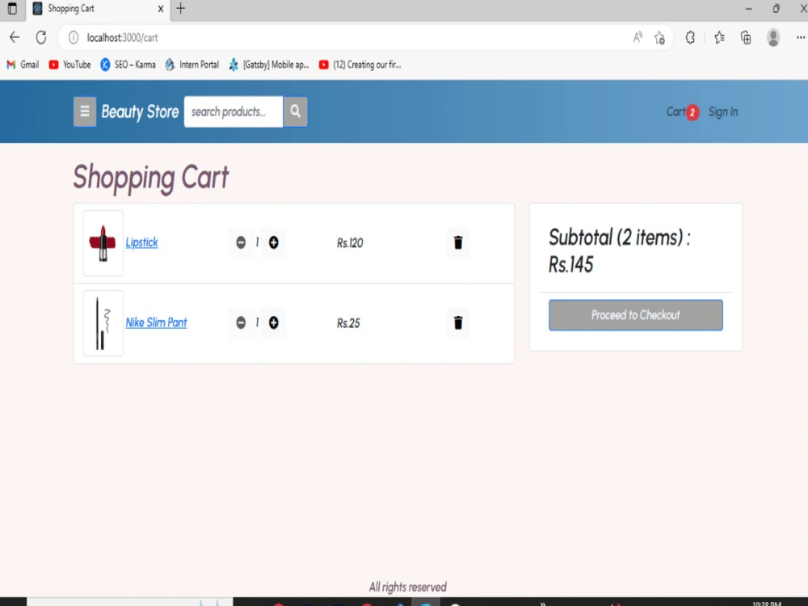Open the tab actions menu icon
808x606 pixels.
12,8
